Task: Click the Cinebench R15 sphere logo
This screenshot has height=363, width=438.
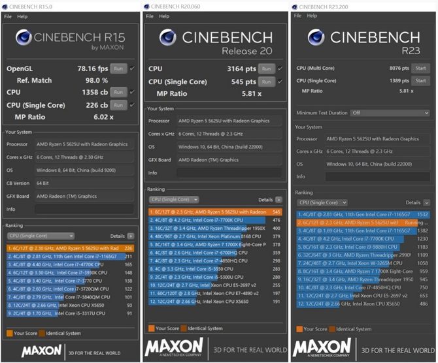Action: click(x=25, y=37)
